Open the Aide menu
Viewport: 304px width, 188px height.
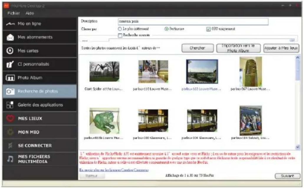[x=30, y=13]
